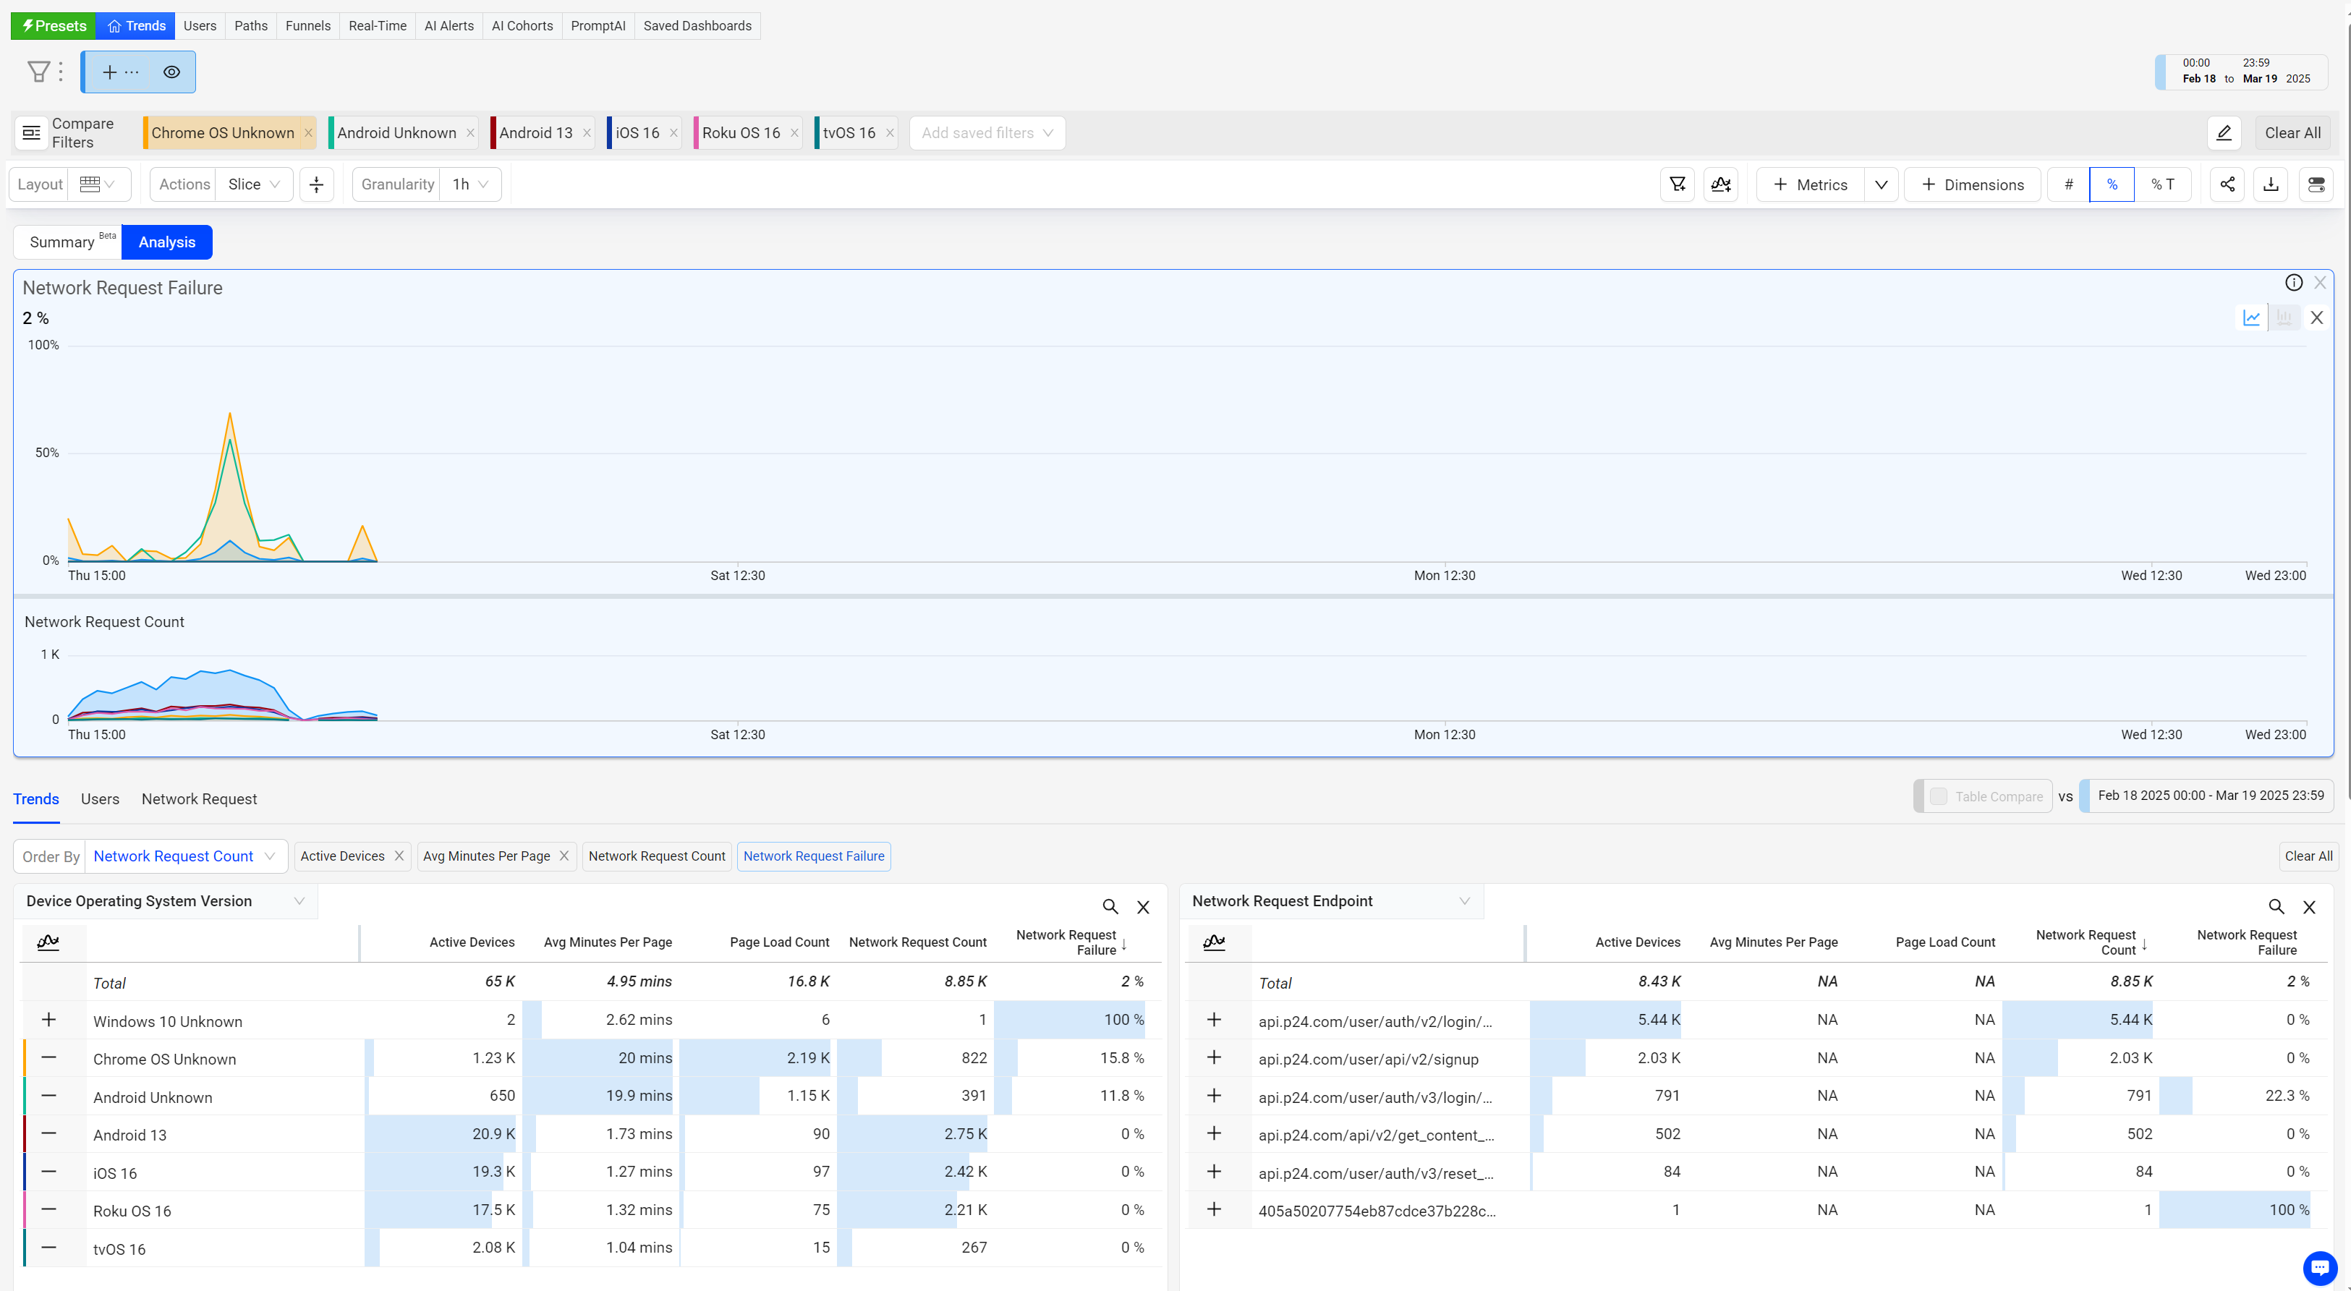Expand the Add saved filters dropdown
The image size is (2351, 1291).
coord(987,133)
